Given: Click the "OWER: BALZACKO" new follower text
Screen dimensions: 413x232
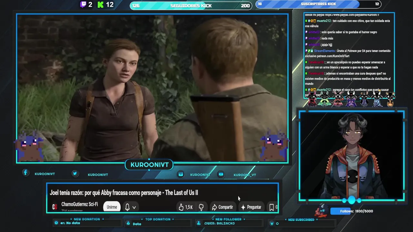Looking at the screenshot, I should tap(219, 223).
